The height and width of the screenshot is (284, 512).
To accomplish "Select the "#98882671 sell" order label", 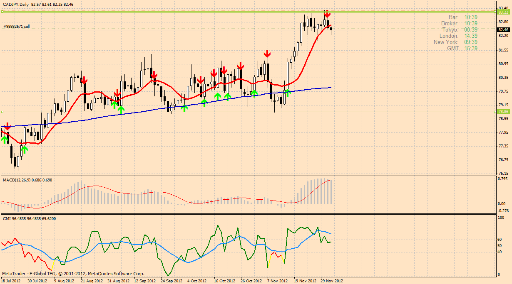I will click(x=17, y=27).
